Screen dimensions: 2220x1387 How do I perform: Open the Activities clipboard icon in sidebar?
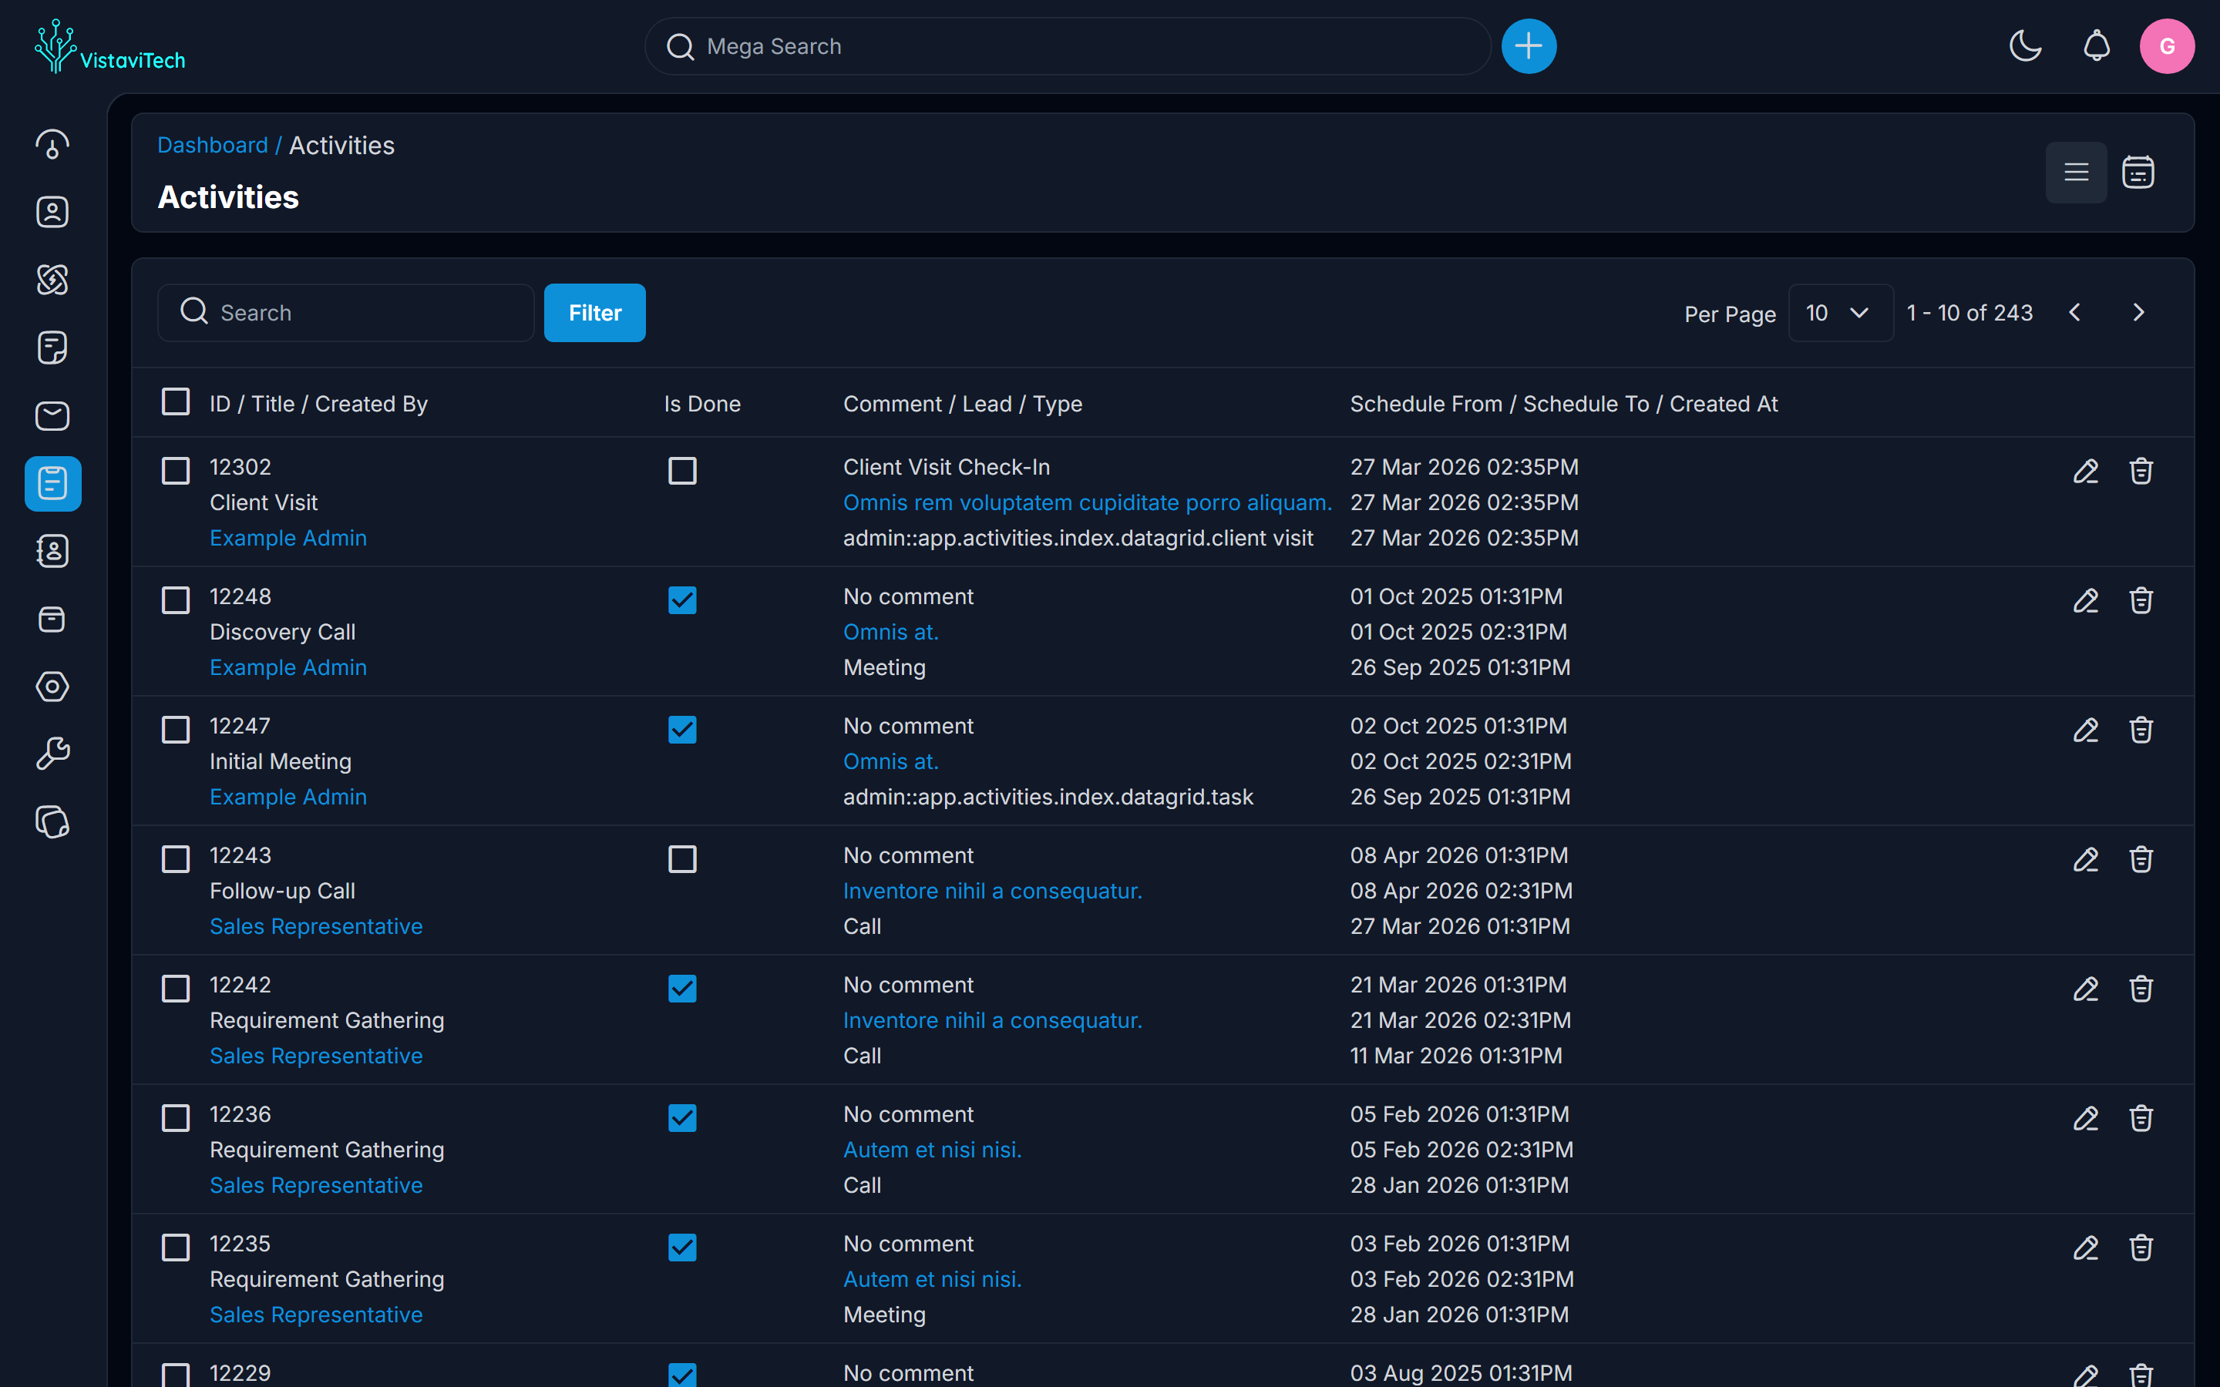click(x=52, y=483)
